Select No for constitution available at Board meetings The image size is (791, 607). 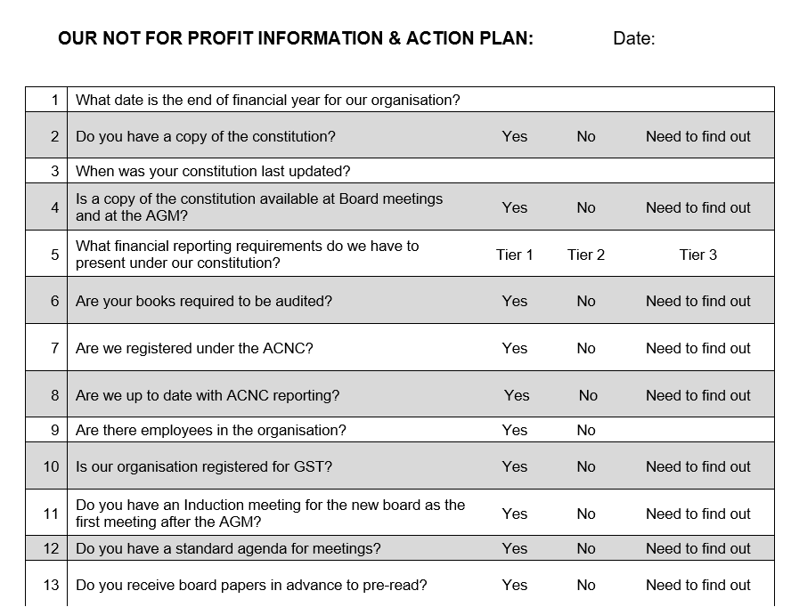586,207
